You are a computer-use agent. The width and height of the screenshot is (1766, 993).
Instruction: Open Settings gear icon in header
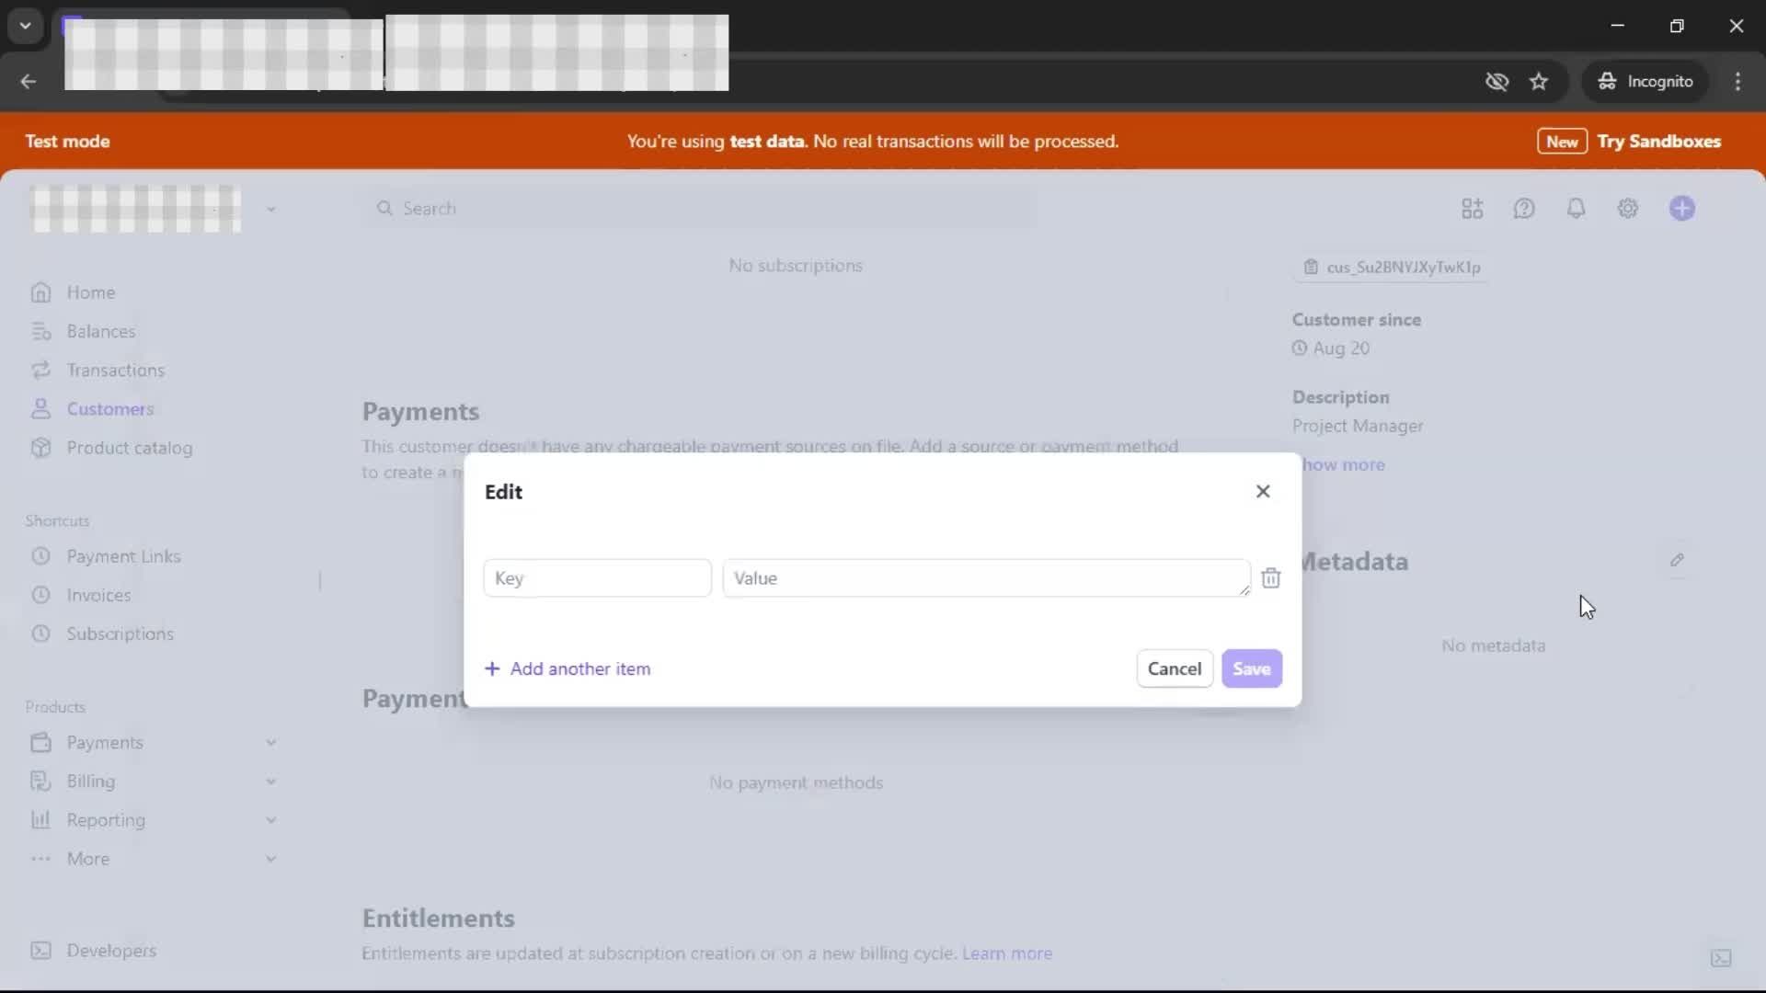tap(1628, 209)
